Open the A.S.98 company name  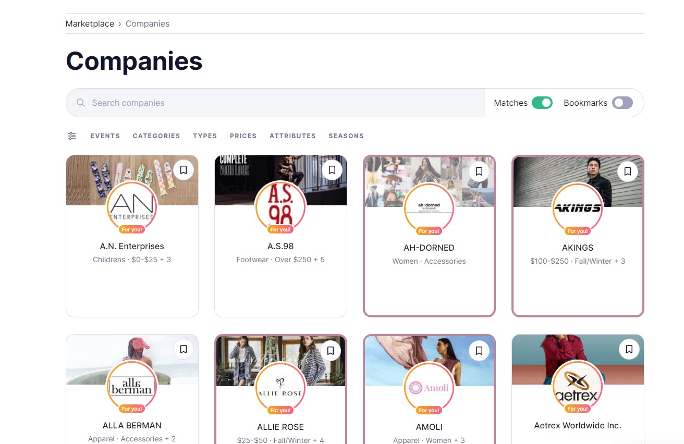[x=280, y=246]
